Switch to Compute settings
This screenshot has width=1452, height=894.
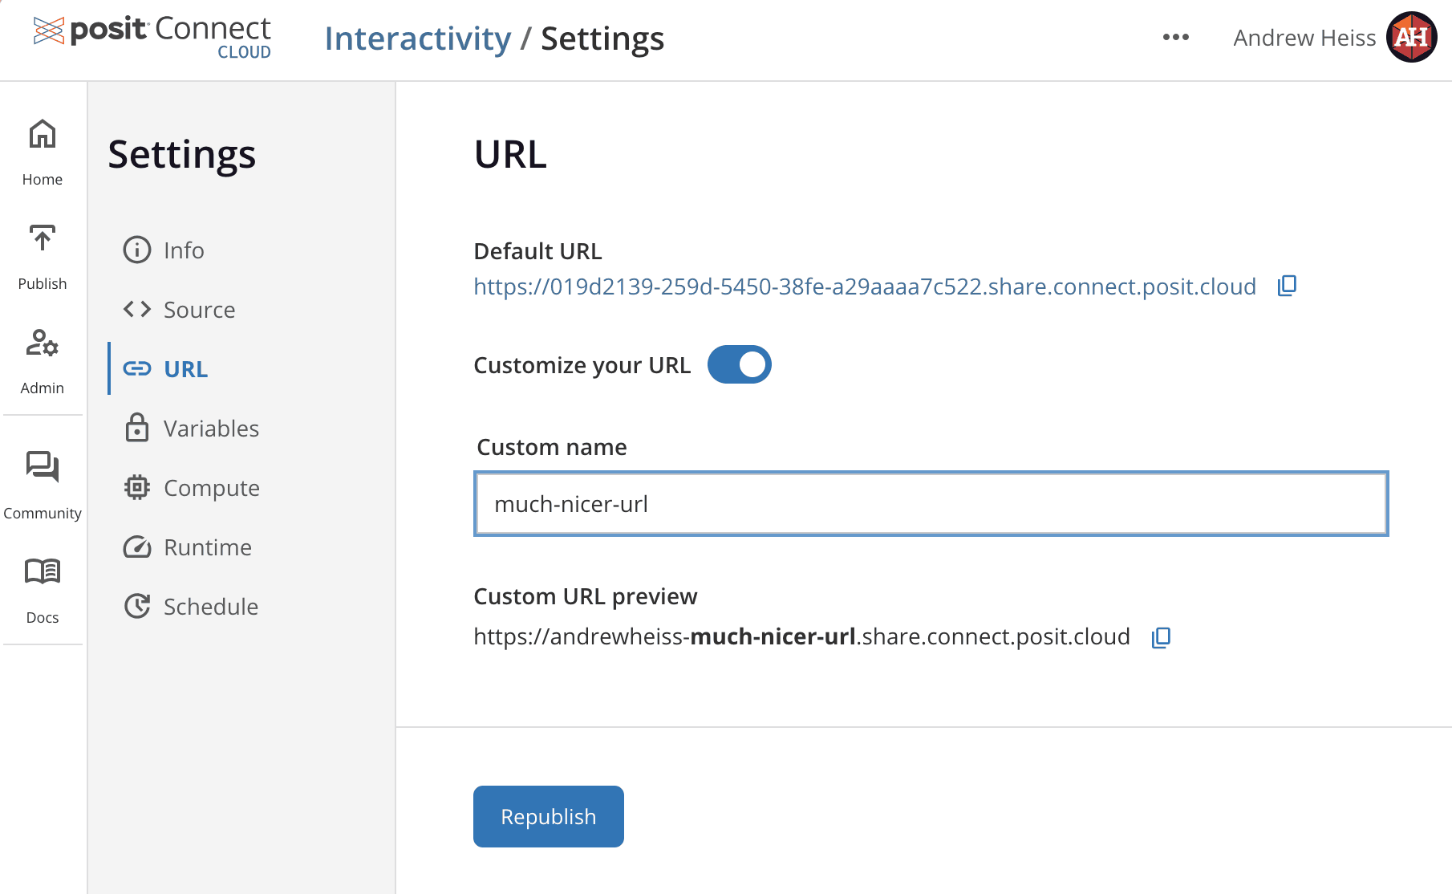[211, 488]
